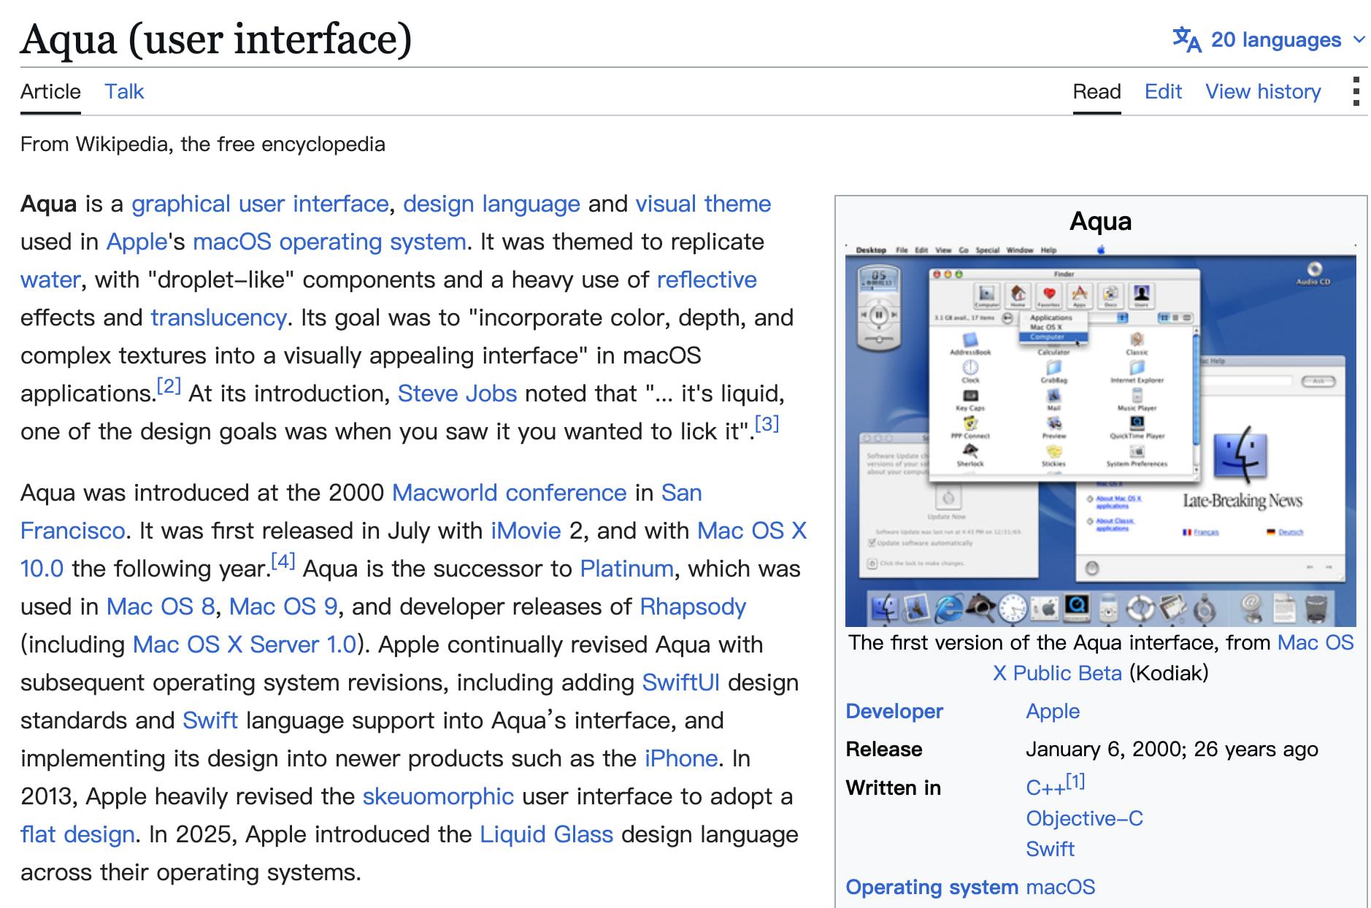The image size is (1371, 908).
Task: Open the Mac OS 8 link
Action: 161,607
